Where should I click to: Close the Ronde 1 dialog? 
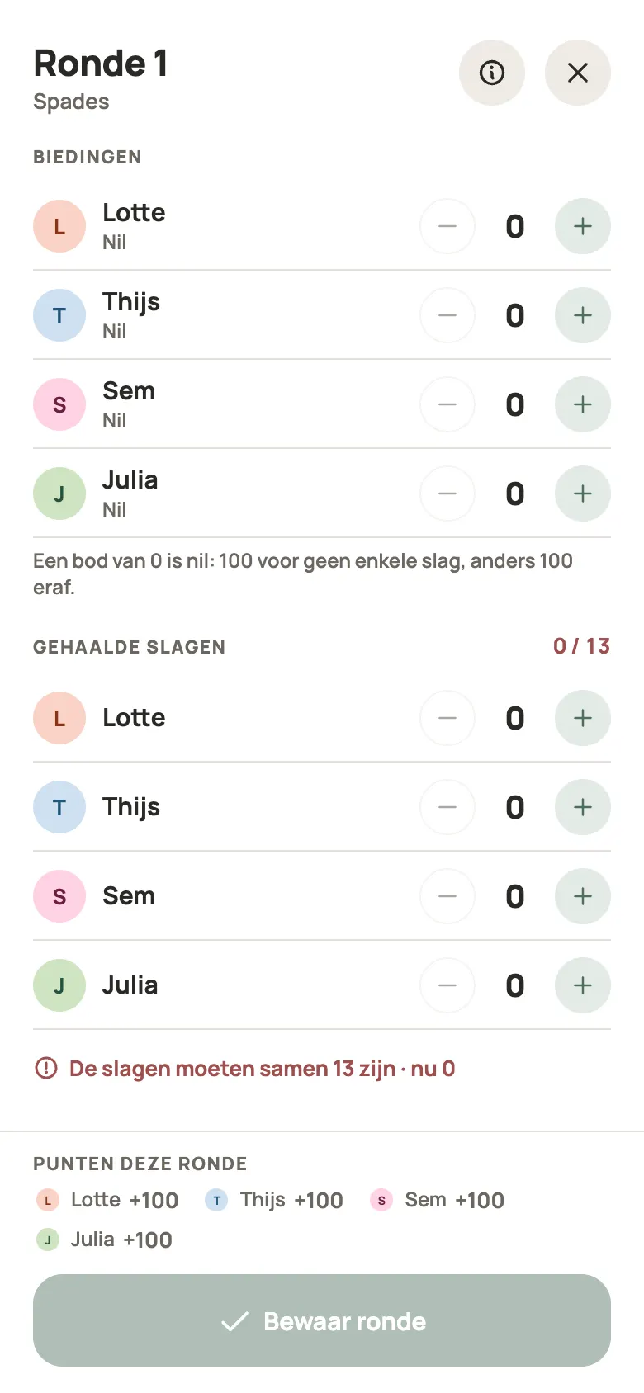click(x=578, y=73)
